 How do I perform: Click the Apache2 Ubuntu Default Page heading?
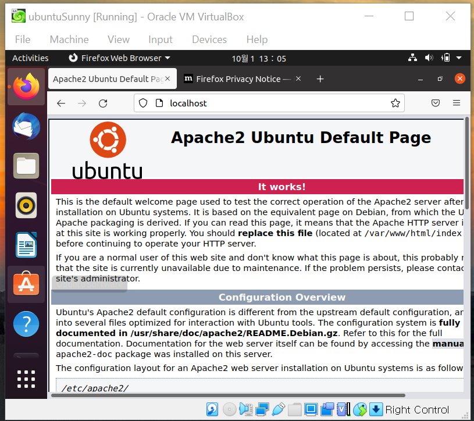301,137
